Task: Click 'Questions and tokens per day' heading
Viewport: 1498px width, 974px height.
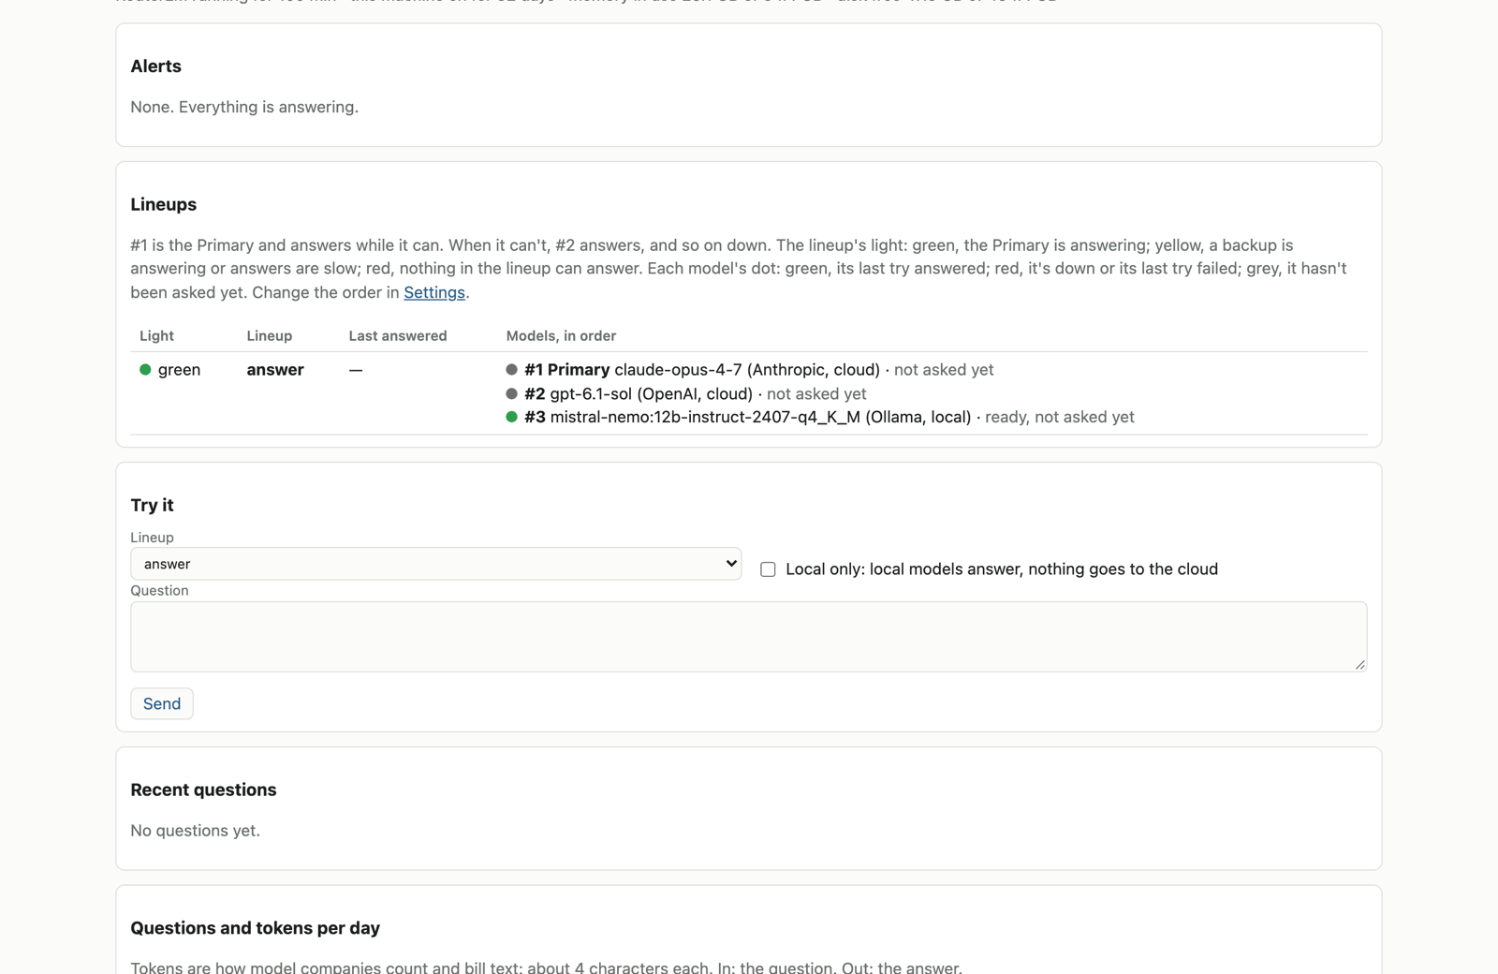Action: pos(255,928)
